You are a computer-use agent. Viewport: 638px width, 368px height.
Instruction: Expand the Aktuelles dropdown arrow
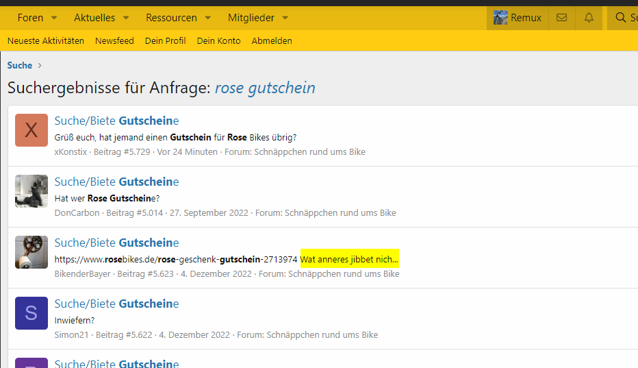[x=126, y=18]
